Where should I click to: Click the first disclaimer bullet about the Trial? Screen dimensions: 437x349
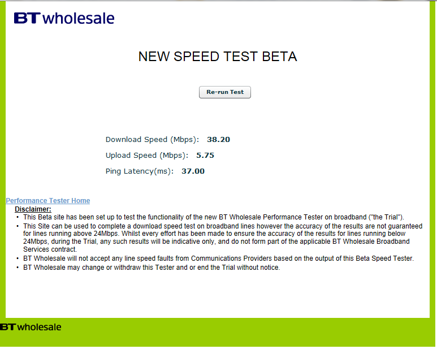click(x=214, y=217)
